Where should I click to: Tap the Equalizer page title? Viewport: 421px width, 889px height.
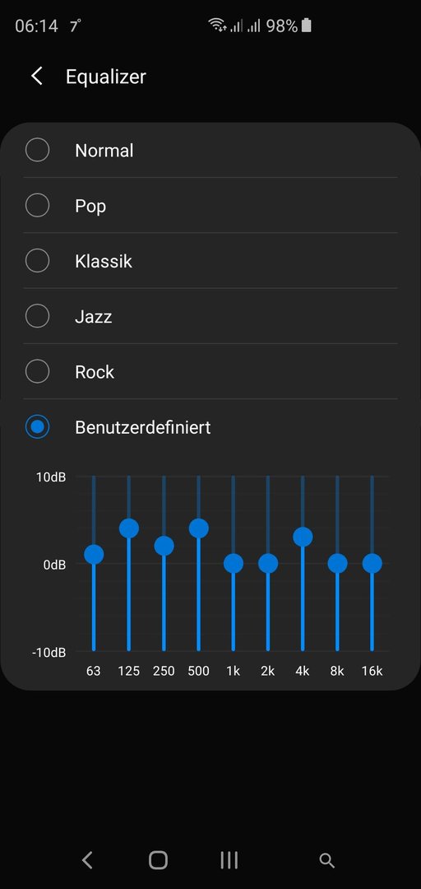pos(106,77)
